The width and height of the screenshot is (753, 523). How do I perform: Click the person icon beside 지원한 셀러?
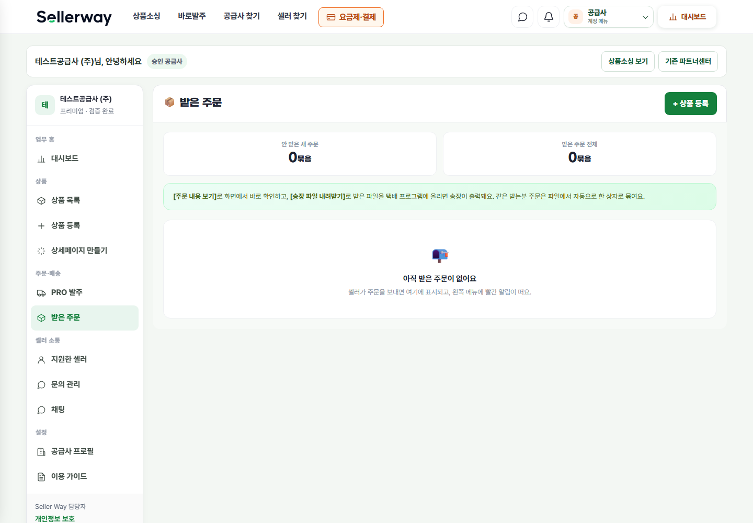pyautogui.click(x=41, y=360)
